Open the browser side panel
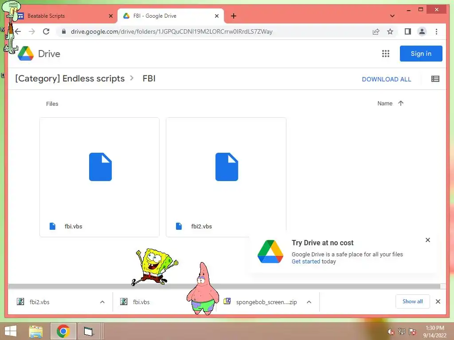454x340 pixels. click(408, 31)
